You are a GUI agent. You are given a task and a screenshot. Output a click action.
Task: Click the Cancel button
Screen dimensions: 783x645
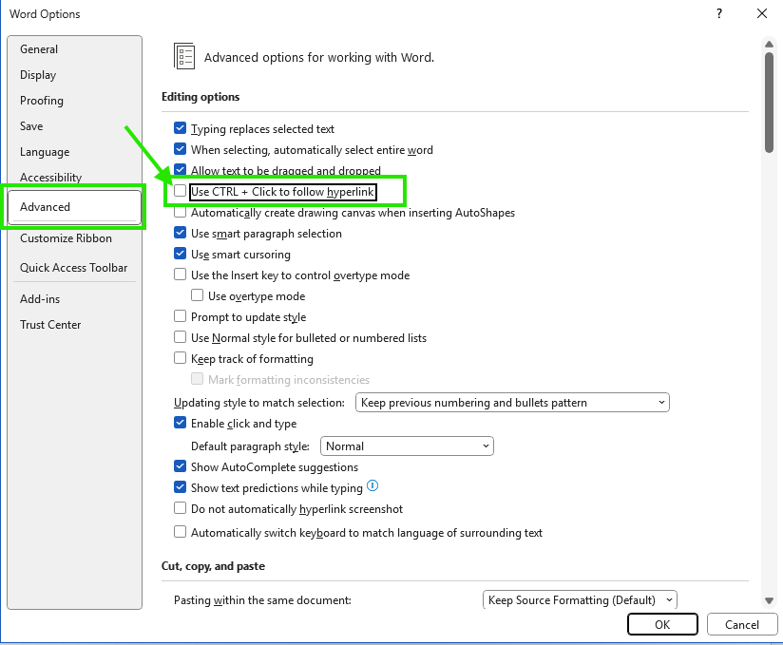coord(741,624)
